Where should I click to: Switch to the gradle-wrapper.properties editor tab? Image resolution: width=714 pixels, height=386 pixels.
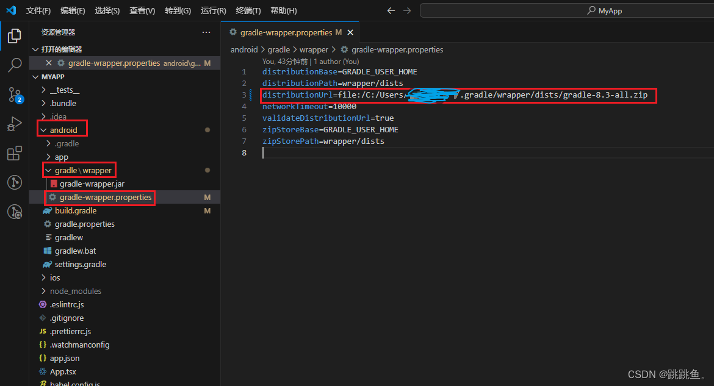coord(287,32)
